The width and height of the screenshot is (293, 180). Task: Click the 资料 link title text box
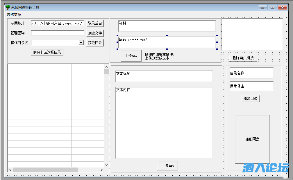point(167,26)
